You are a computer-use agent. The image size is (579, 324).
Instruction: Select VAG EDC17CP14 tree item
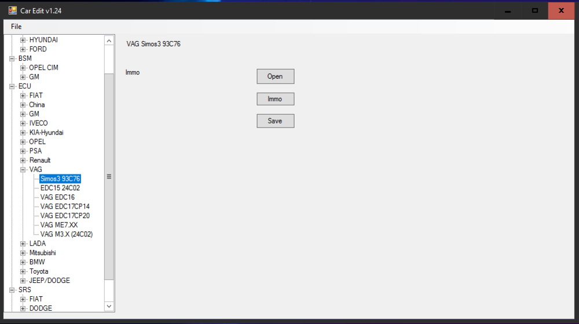pos(65,206)
